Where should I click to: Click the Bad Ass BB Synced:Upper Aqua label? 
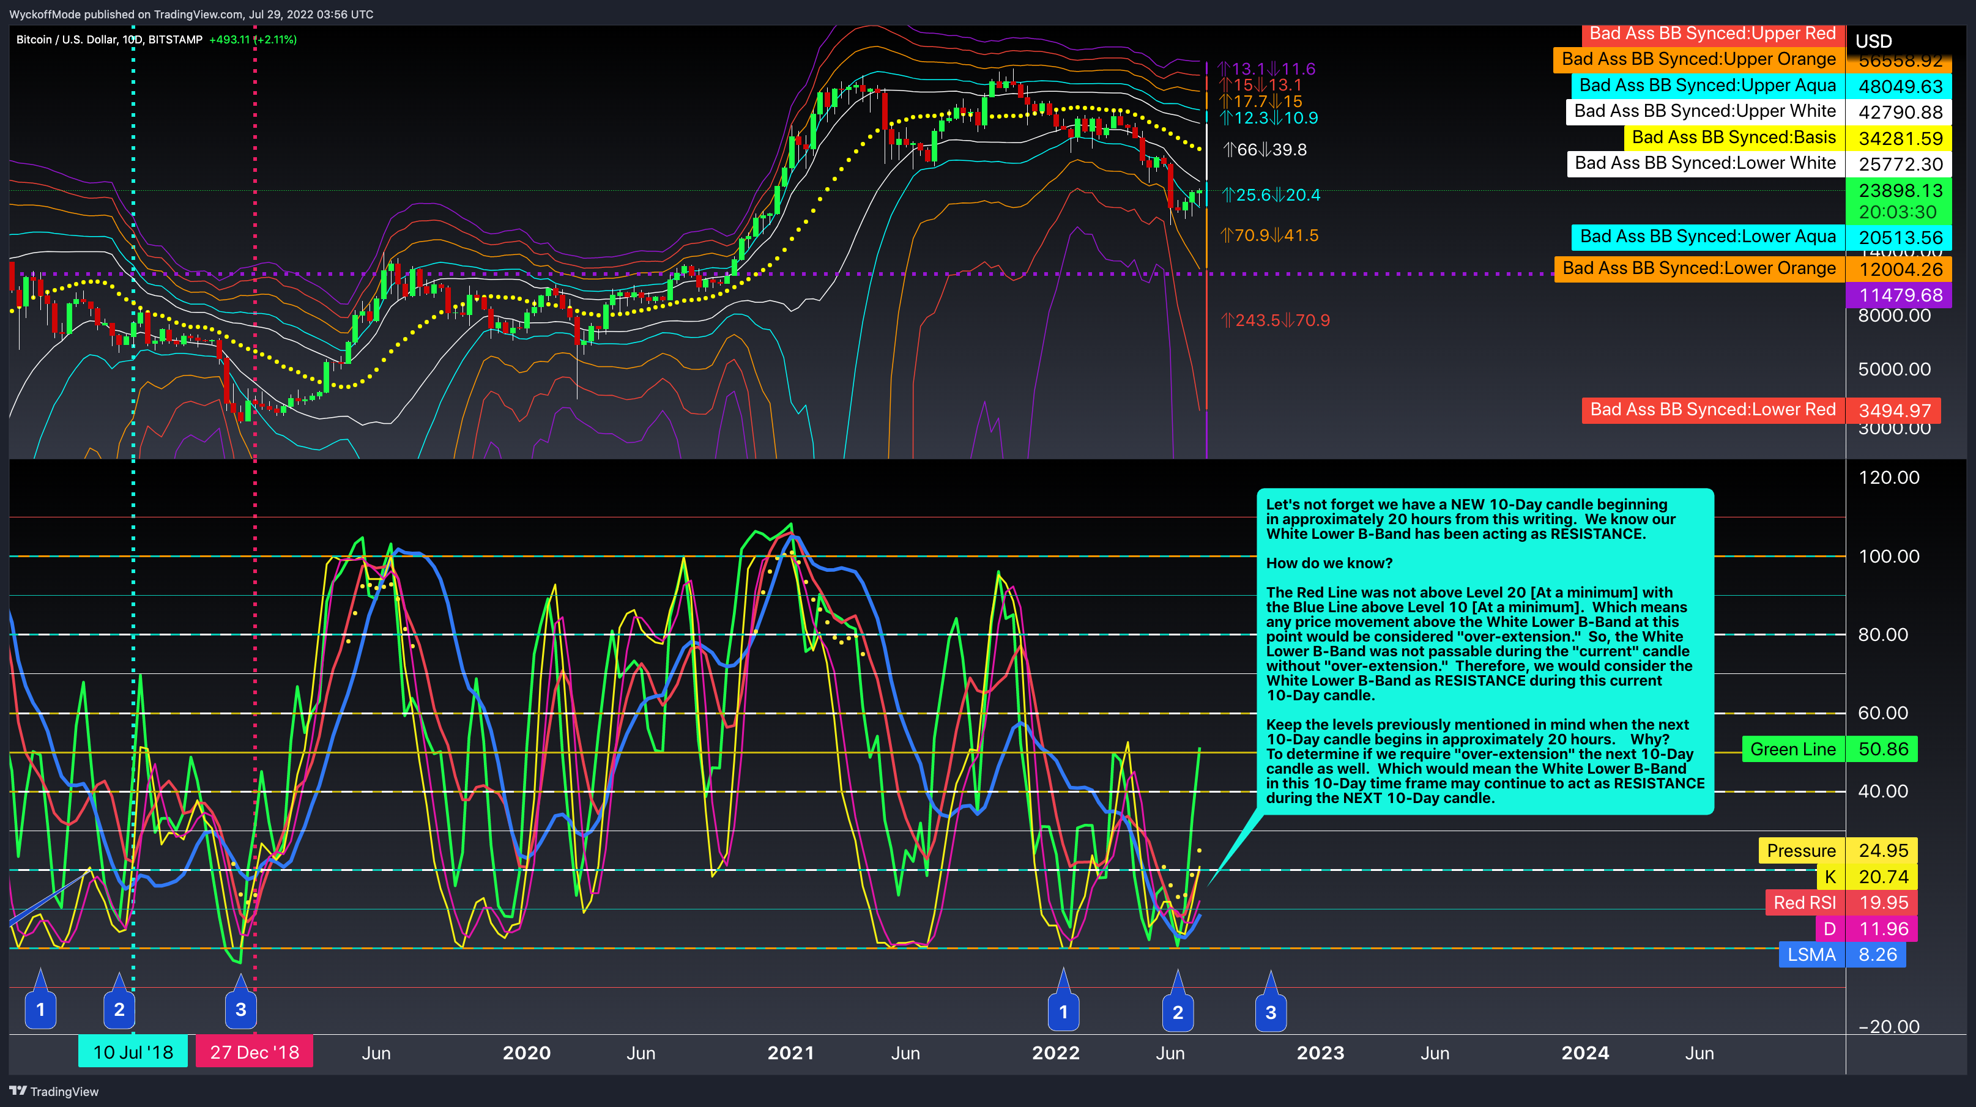click(1707, 85)
